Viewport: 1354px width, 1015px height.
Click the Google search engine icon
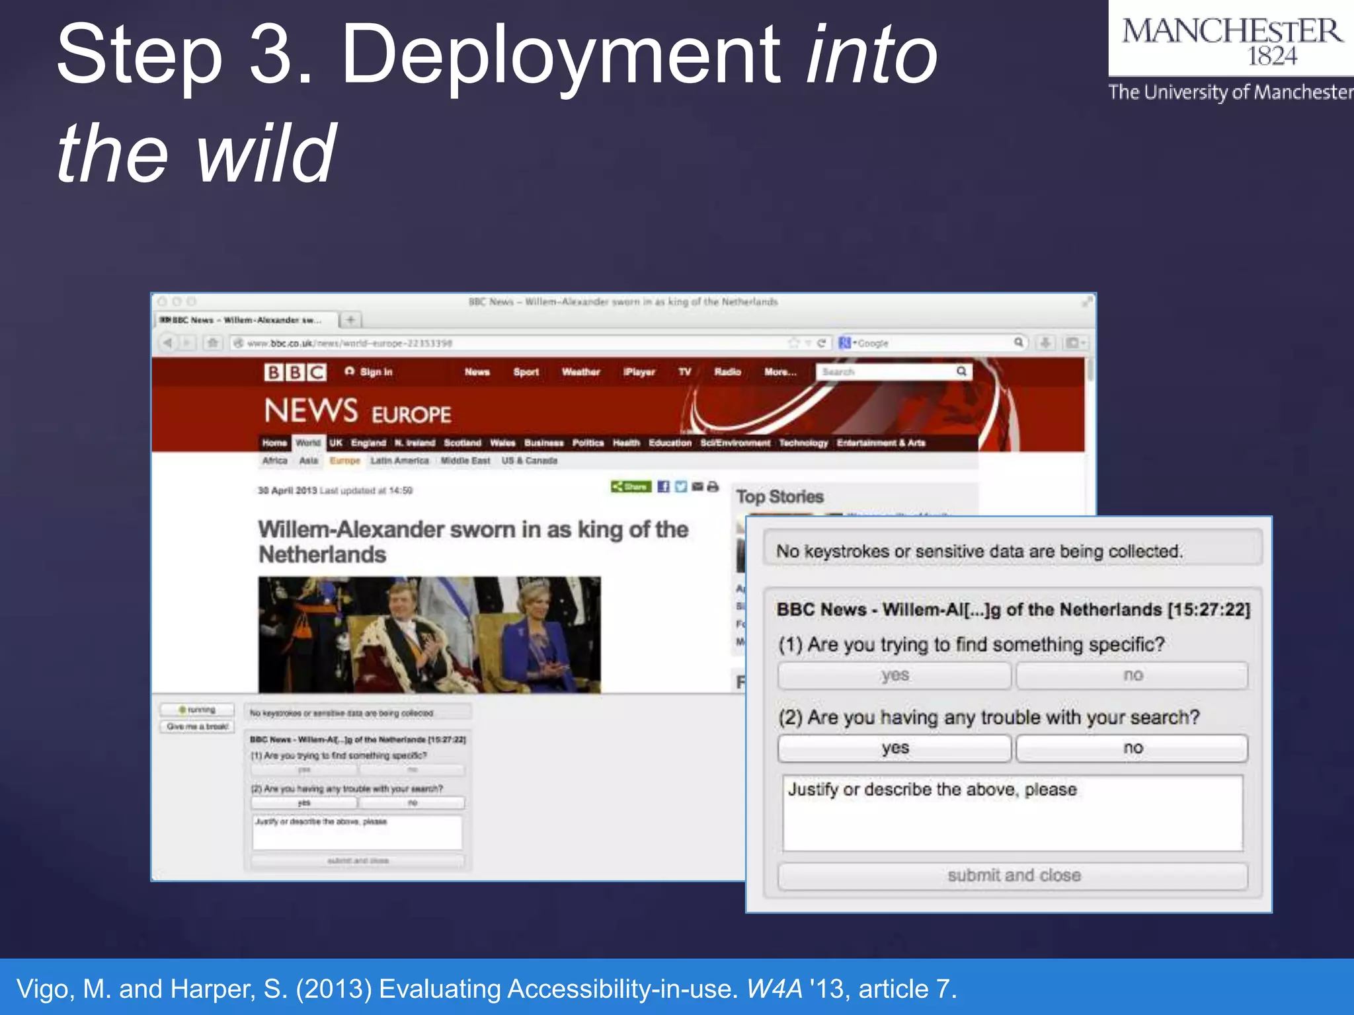(844, 342)
